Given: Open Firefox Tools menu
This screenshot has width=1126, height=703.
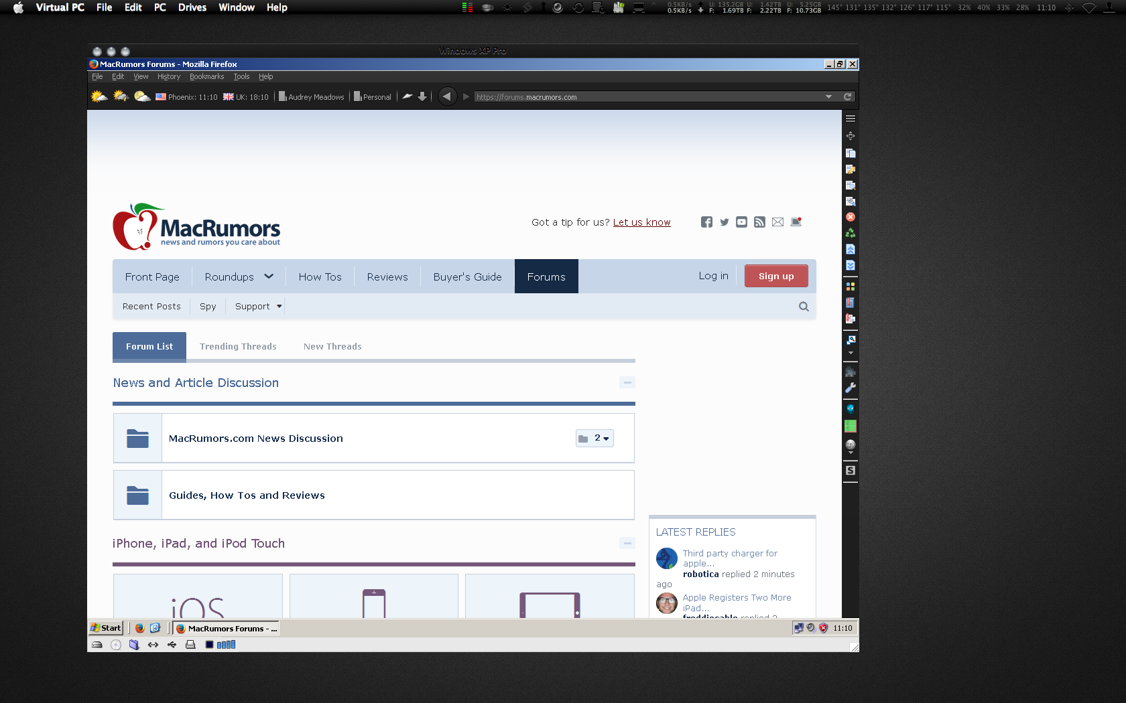Looking at the screenshot, I should pyautogui.click(x=241, y=77).
